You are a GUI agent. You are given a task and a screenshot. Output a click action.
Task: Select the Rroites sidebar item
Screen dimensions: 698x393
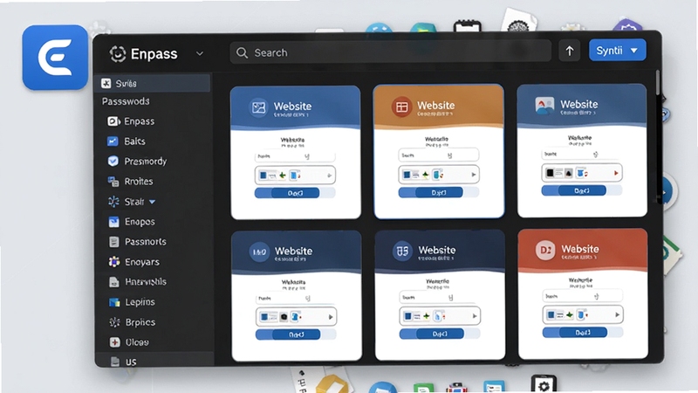tap(130, 182)
